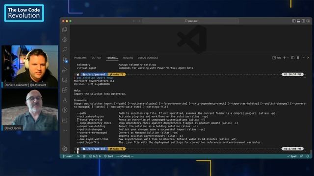Viewport: 314px width, 176px height.
Task: Click the main* branch in status bar
Action: [68, 156]
